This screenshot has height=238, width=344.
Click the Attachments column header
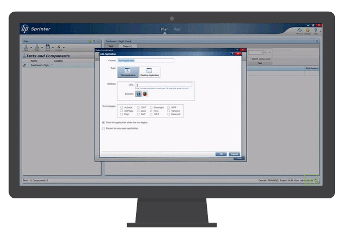coord(312,68)
